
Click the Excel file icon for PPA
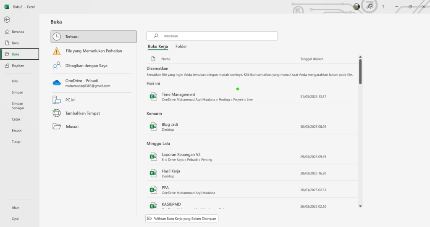153,190
